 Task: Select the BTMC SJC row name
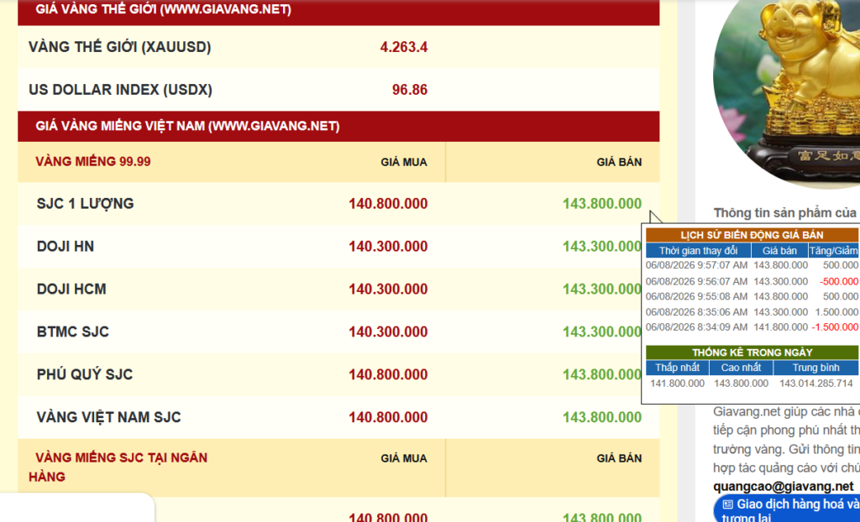click(72, 331)
